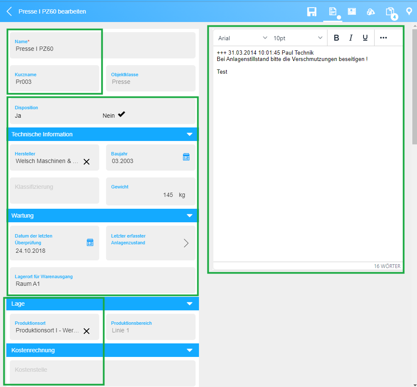Open the Baujahr calendar picker
Viewport: 417px width, 387px height.
tap(186, 157)
